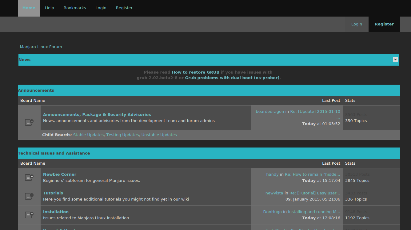Visit the Unstable Updates child board
The height and width of the screenshot is (230, 411).
159,135
